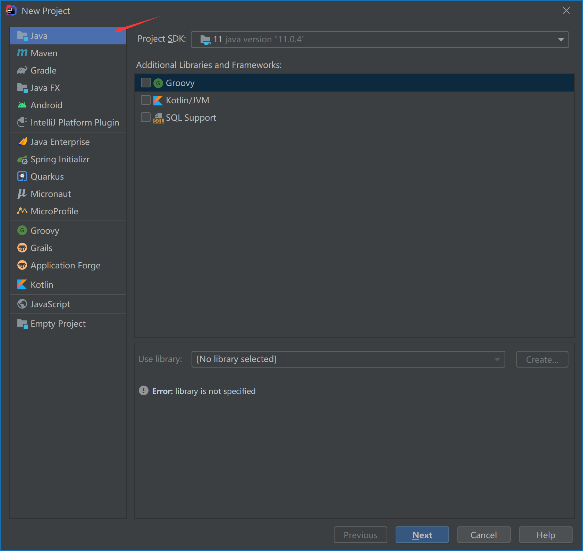The height and width of the screenshot is (551, 583).
Task: Enable the SQL Support checkbox
Action: pyautogui.click(x=146, y=117)
